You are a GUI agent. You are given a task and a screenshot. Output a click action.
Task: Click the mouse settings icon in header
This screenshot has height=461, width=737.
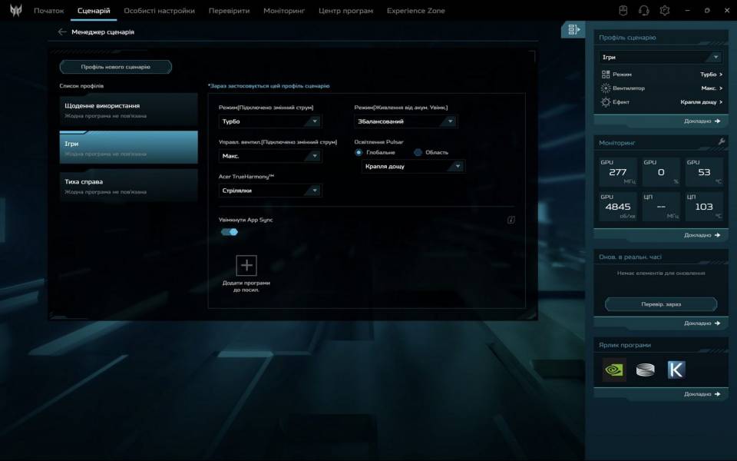pos(623,11)
